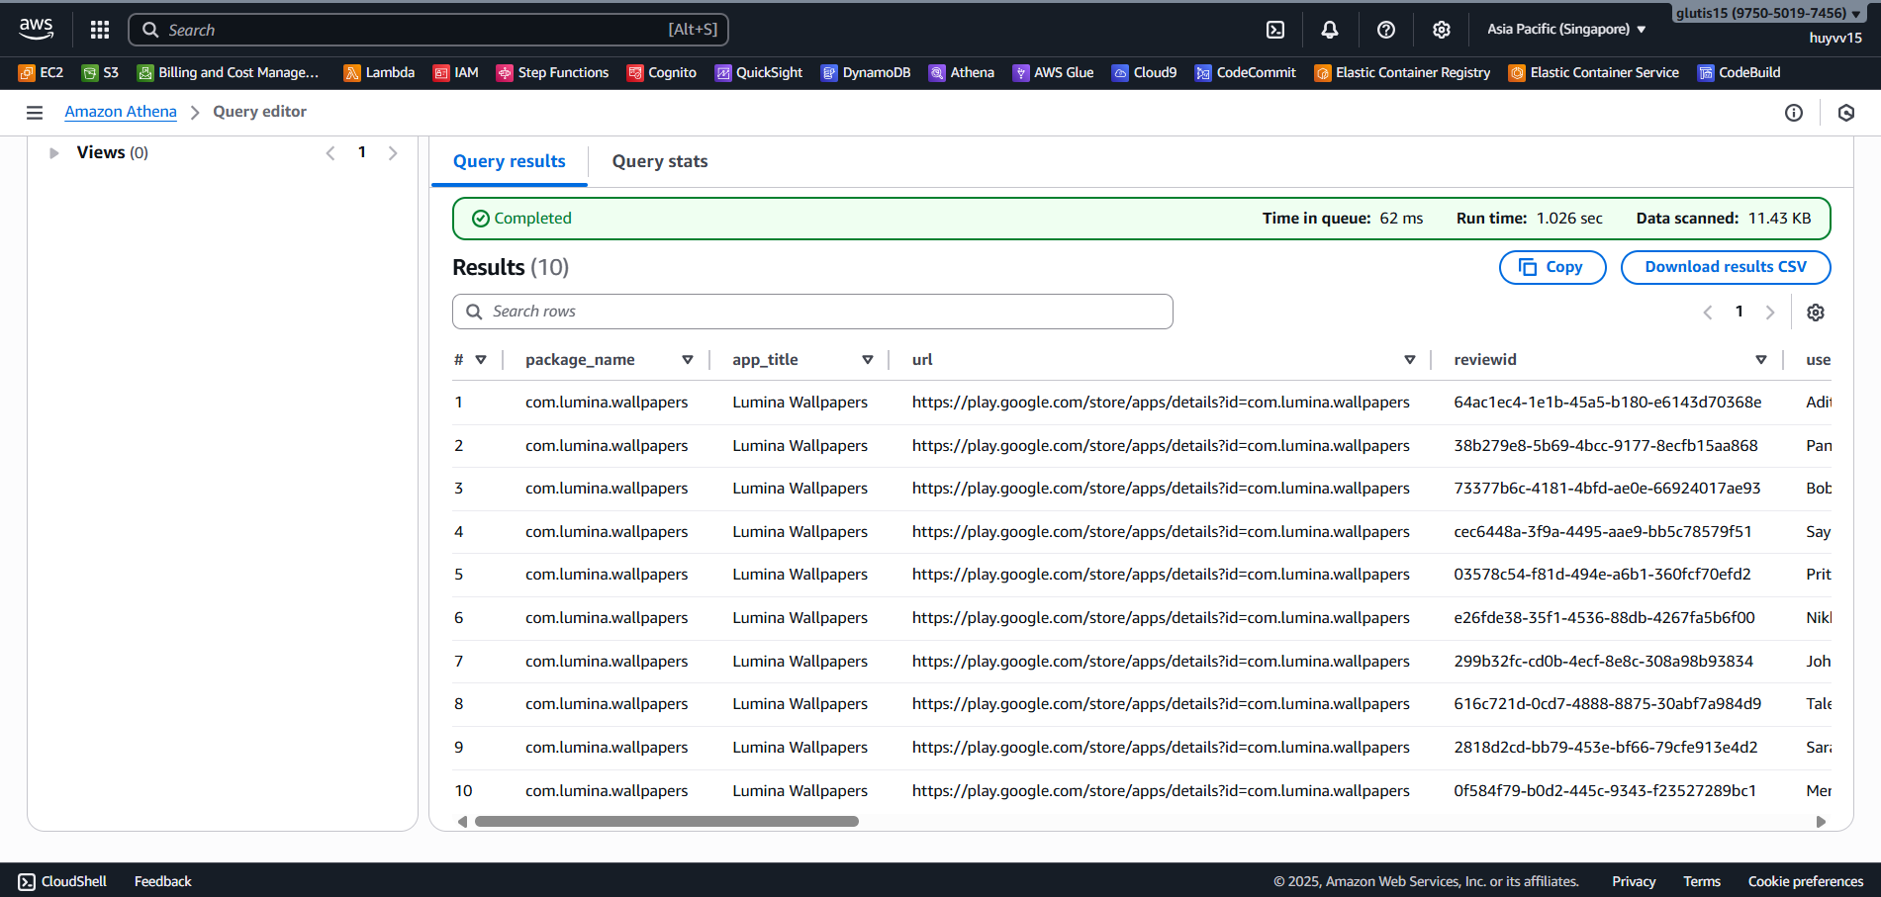
Task: Open the help question mark menu
Action: click(x=1385, y=30)
